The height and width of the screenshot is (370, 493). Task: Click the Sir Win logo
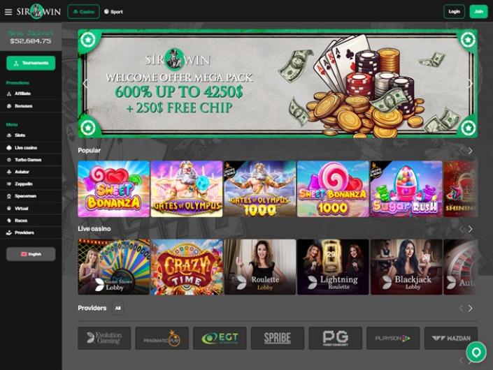[38, 12]
